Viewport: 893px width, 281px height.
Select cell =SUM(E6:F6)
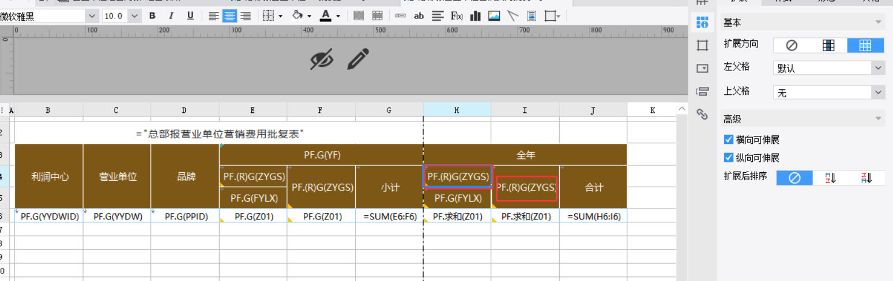click(389, 217)
